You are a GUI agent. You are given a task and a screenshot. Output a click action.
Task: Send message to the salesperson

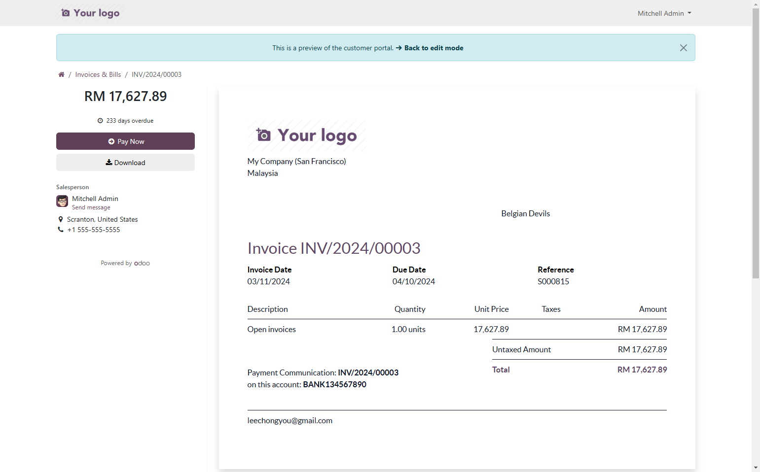click(91, 207)
